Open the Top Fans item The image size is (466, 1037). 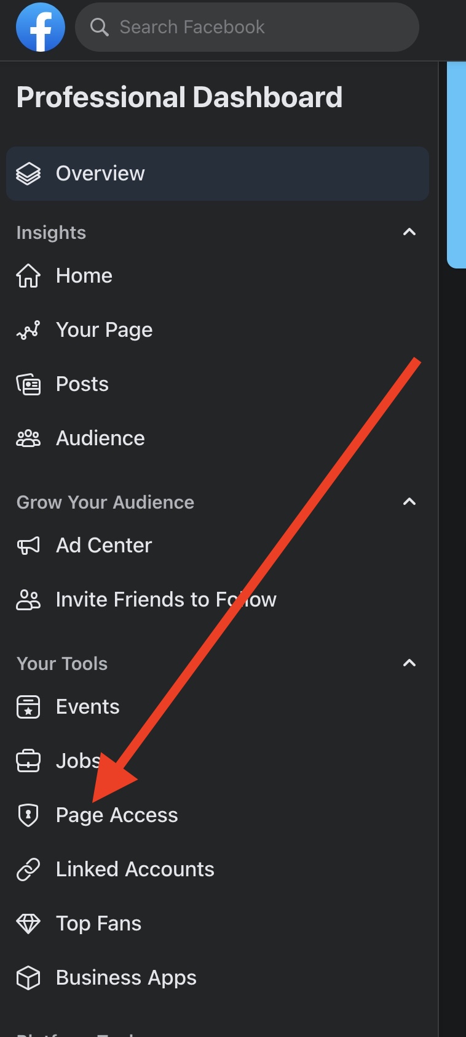(x=98, y=924)
